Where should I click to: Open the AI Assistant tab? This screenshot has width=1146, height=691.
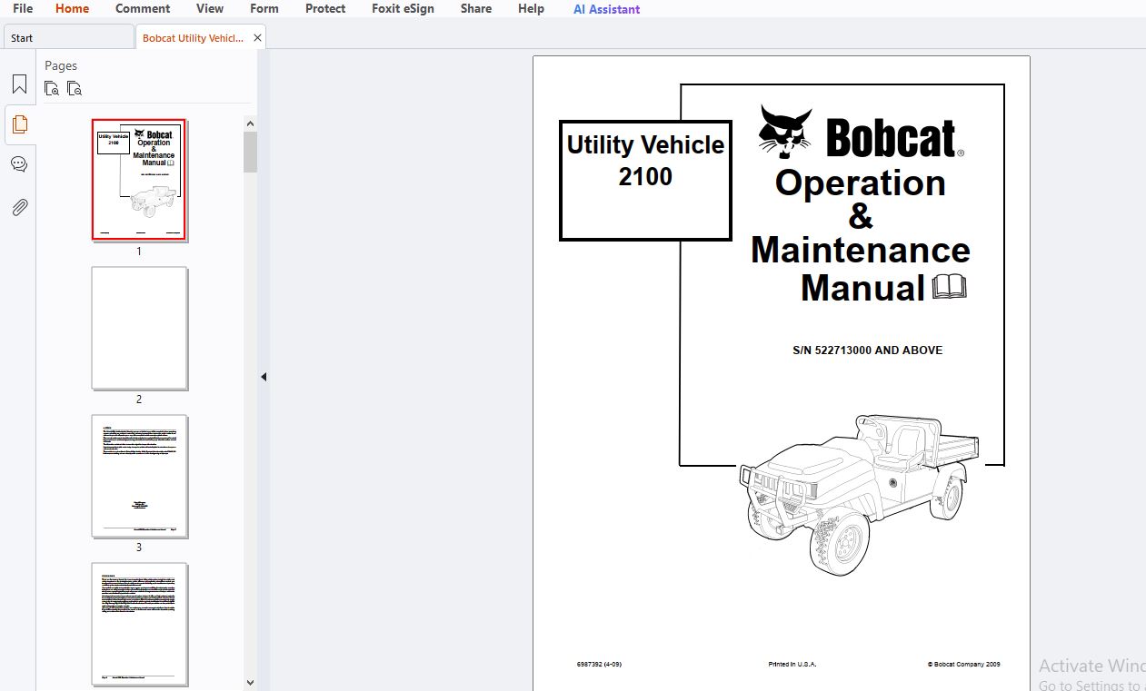pyautogui.click(x=606, y=9)
